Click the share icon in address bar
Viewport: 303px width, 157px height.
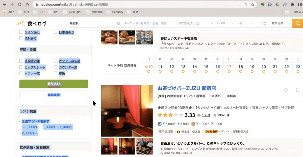point(245,5)
